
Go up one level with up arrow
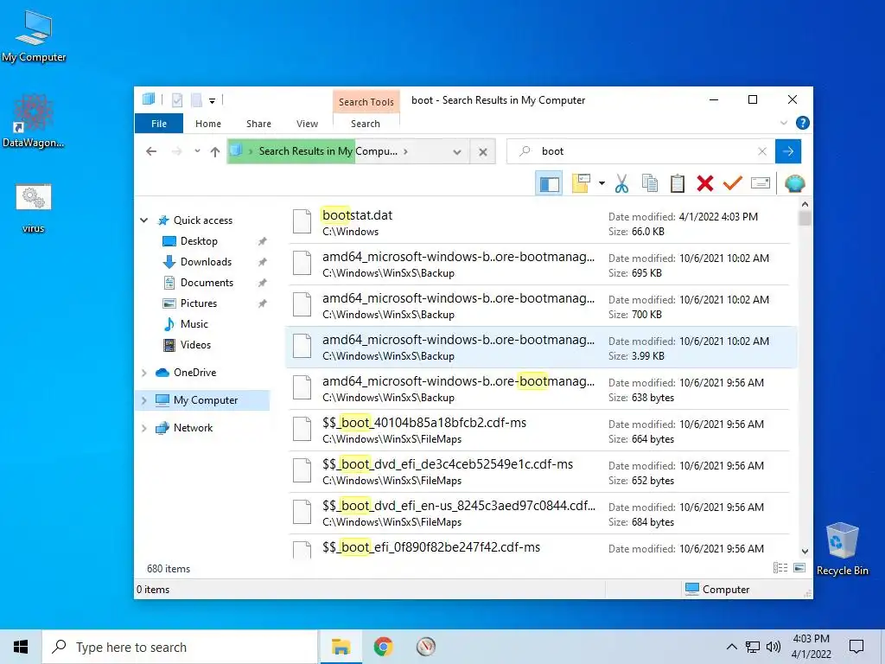[215, 151]
